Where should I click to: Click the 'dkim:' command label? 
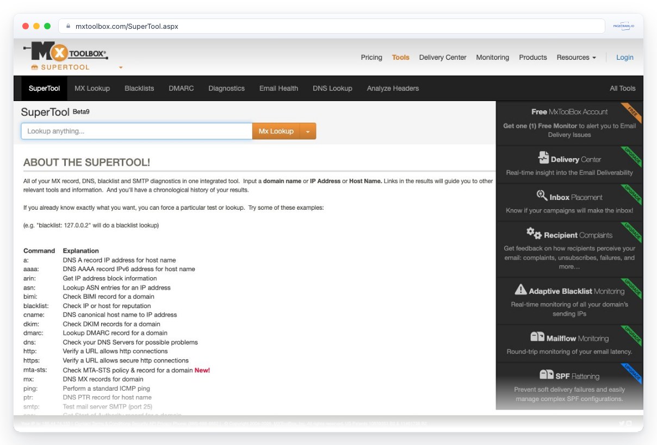pos(30,324)
